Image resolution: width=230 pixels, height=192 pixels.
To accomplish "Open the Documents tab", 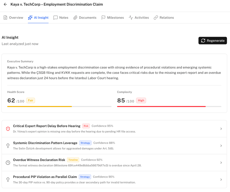I will 85,18.
